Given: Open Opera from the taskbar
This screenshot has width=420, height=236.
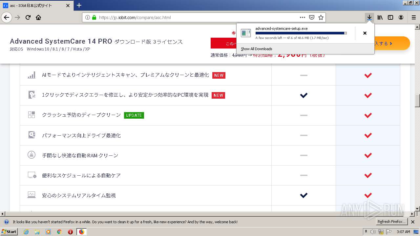Looking at the screenshot, I should point(70,232).
